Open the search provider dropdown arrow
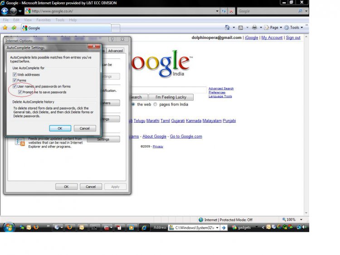340x255 pixels. 306,11
